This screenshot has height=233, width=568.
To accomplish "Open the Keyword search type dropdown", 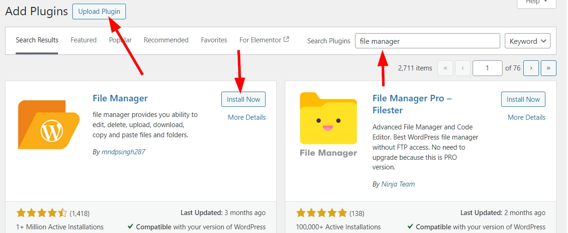I will pyautogui.click(x=528, y=41).
